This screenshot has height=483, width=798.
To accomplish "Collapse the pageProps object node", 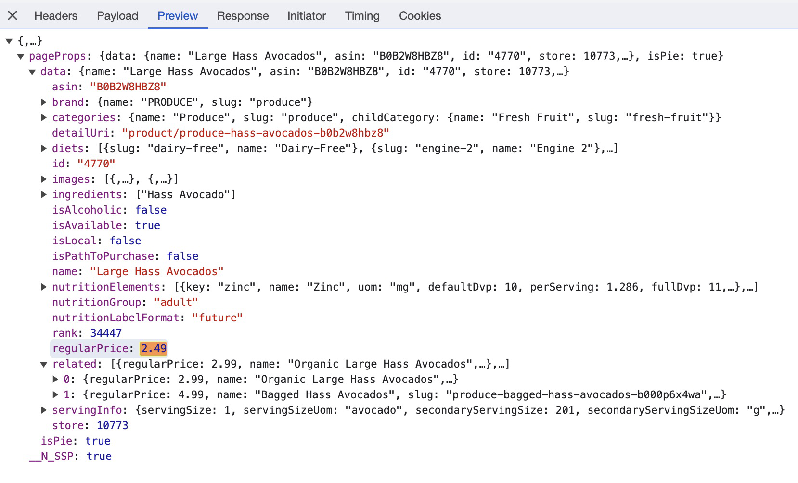I will coord(20,56).
